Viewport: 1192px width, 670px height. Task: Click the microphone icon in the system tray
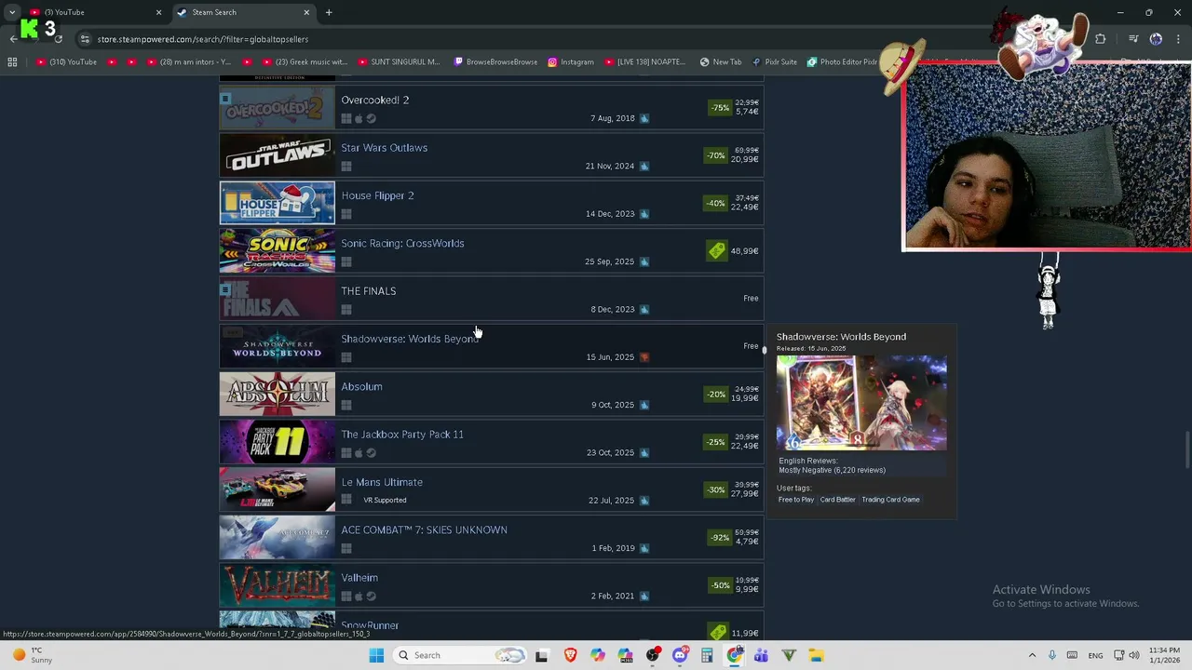coord(1052,655)
